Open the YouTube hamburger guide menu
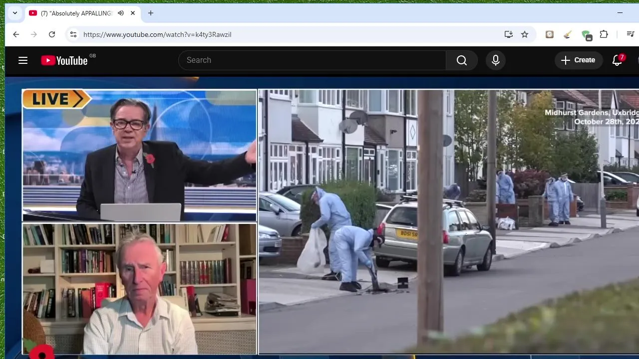The image size is (639, 359). click(23, 60)
